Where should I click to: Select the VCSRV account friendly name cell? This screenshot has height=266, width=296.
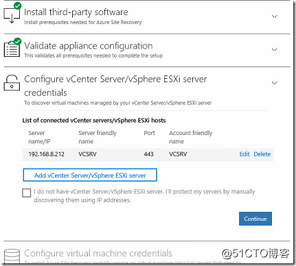coord(178,154)
